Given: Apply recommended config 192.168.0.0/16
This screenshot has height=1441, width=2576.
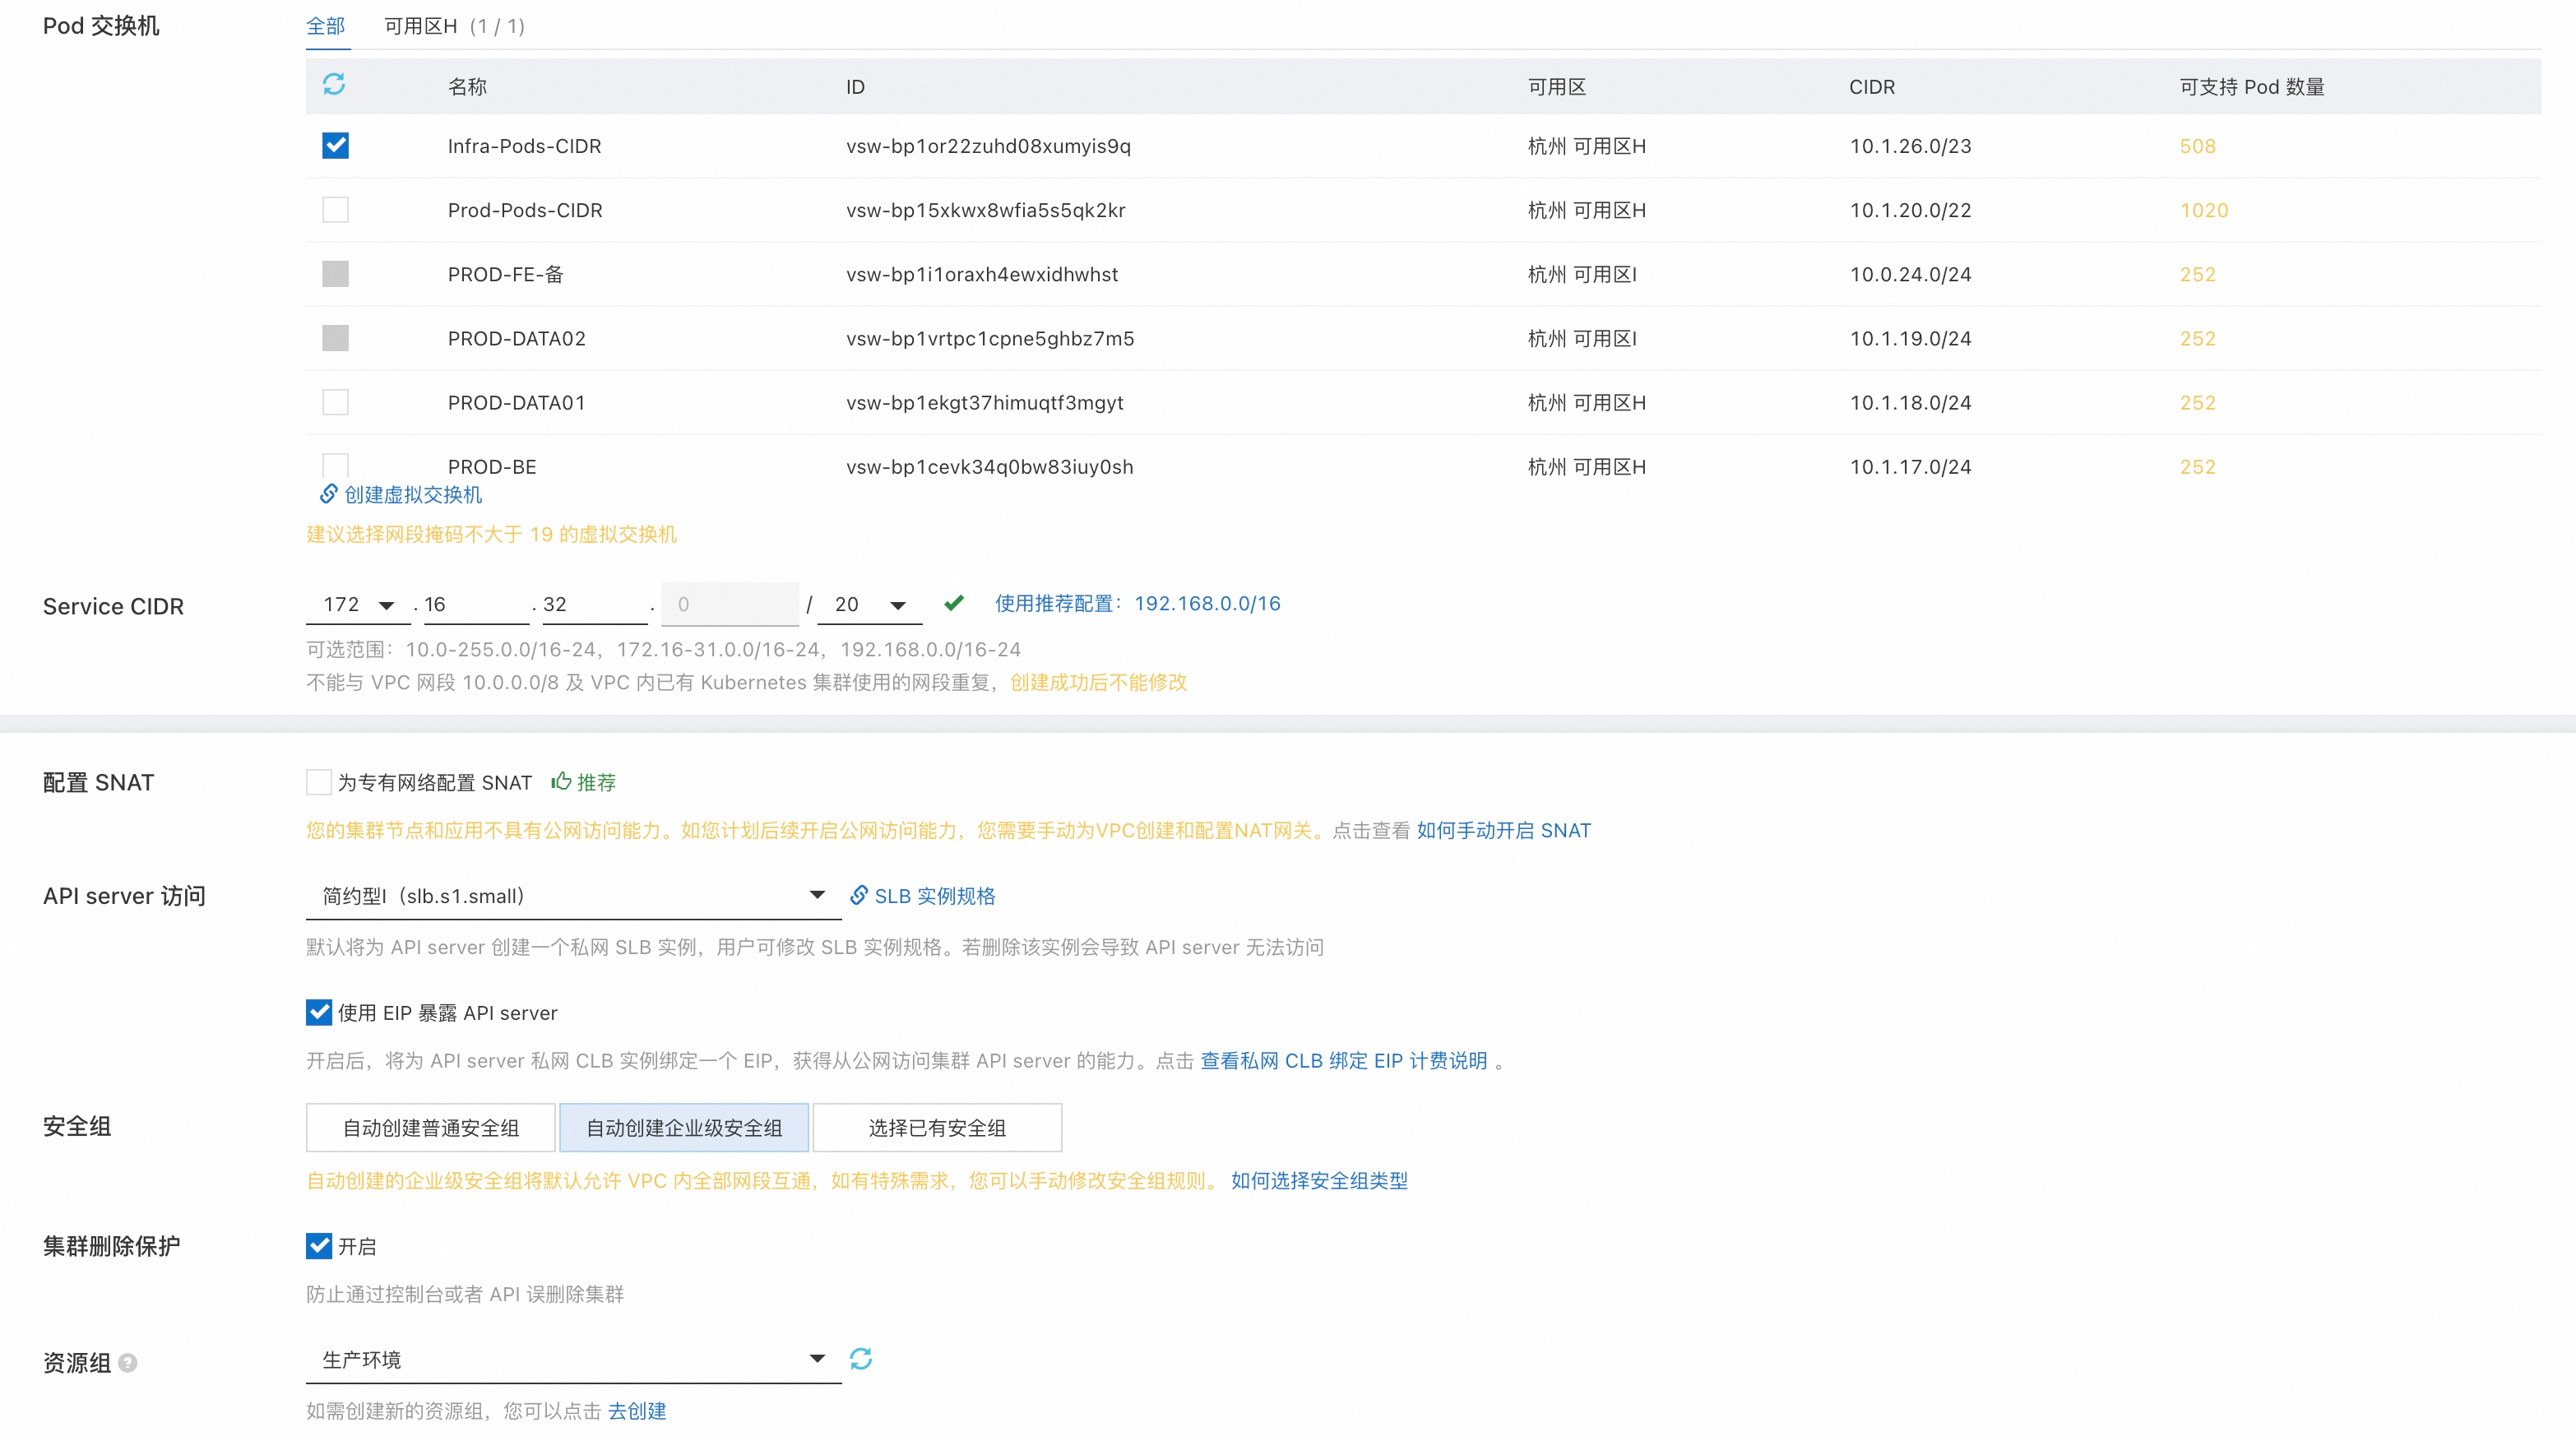Looking at the screenshot, I should click(x=1137, y=603).
